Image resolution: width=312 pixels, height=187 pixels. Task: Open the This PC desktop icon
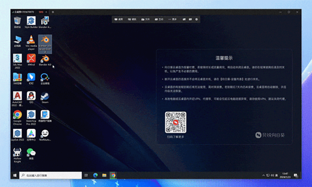pos(18,41)
